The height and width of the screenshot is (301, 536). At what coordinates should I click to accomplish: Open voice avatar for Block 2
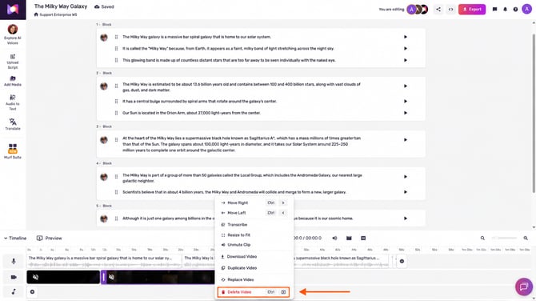point(104,86)
